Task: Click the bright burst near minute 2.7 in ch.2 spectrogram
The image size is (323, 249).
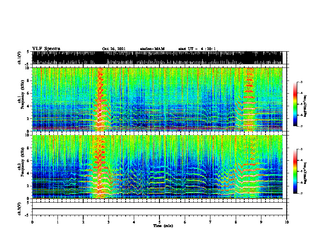Action: (100, 167)
